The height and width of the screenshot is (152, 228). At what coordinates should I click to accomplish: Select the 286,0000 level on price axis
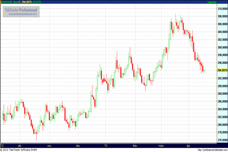(222, 101)
